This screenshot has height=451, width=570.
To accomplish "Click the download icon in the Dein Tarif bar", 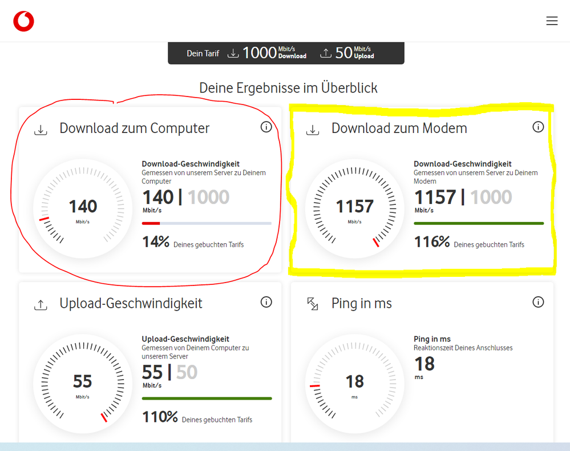I will tap(233, 53).
